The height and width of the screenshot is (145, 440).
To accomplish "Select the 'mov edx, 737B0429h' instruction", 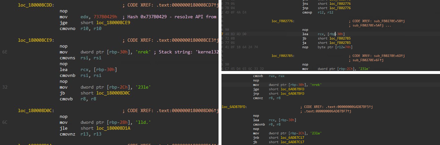I will click(88, 17).
